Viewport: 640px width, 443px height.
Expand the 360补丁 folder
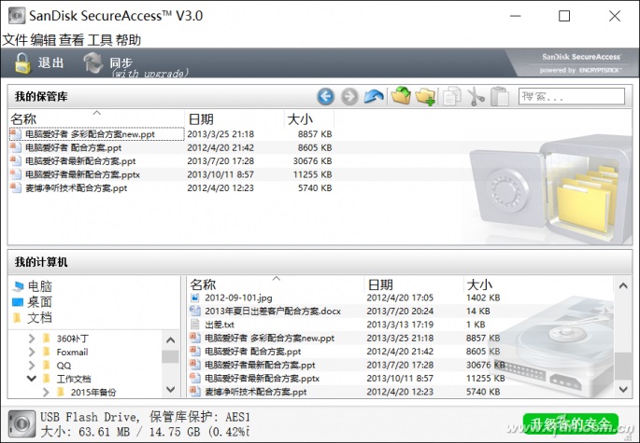(x=32, y=339)
